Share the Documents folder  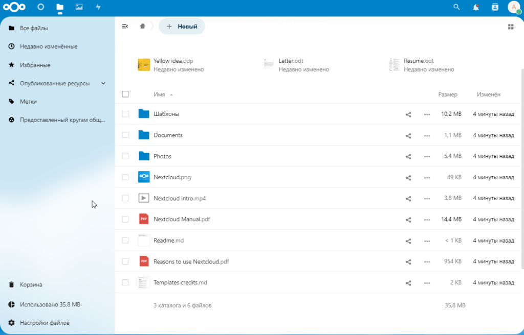(408, 136)
